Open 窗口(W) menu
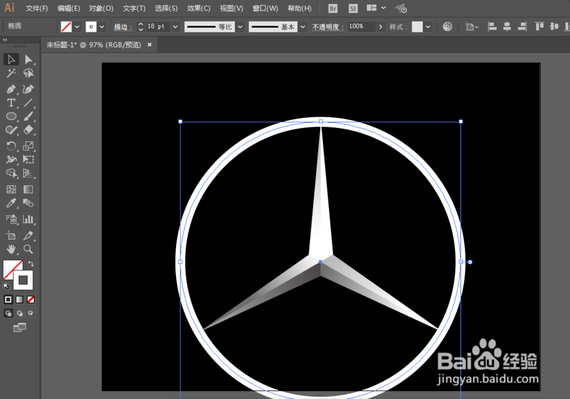570x399 pixels. tap(266, 9)
